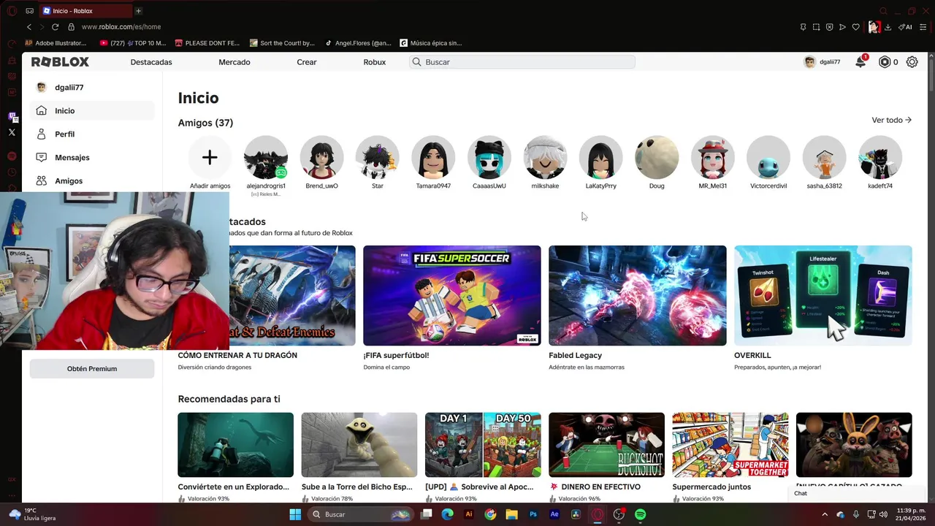Open the Sort the Court! bookmark

[x=282, y=43]
